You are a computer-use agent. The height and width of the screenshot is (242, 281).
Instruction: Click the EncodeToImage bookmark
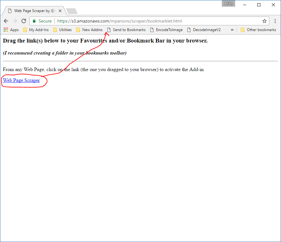point(166,30)
